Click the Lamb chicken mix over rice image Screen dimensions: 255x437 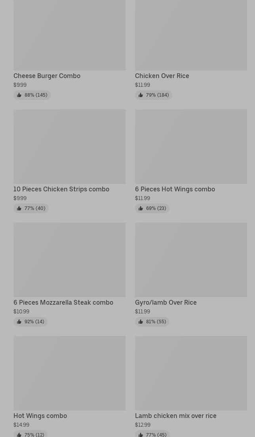191,373
